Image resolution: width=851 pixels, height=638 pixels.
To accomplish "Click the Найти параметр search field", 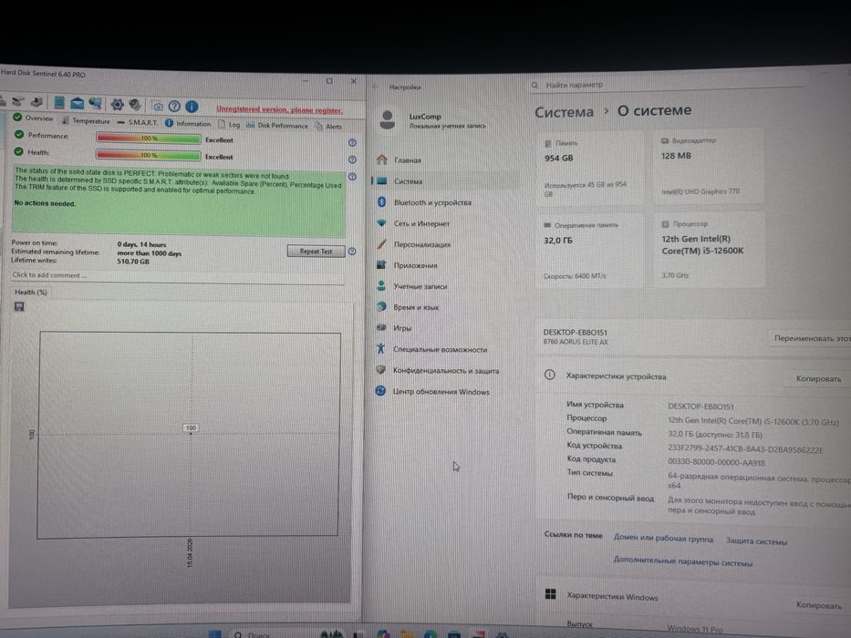I will pyautogui.click(x=668, y=85).
